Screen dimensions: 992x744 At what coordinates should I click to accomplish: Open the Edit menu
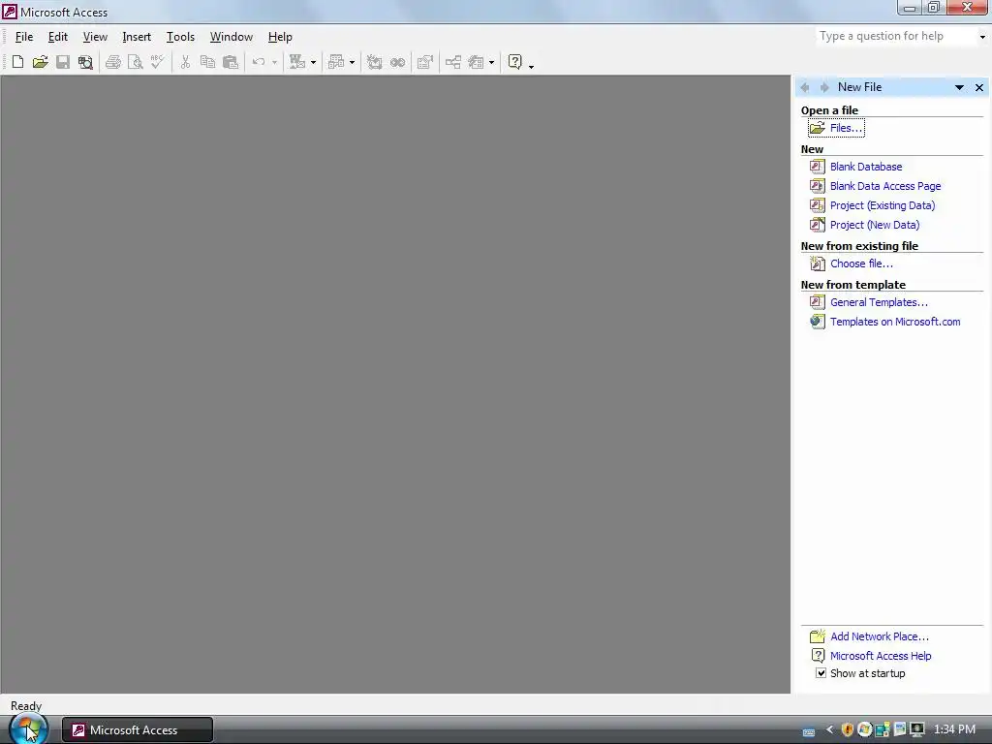click(57, 37)
